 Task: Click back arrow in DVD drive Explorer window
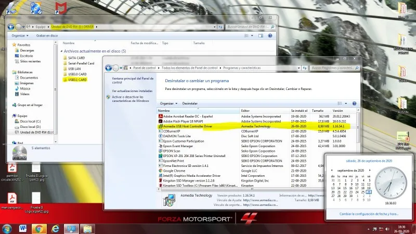coord(11,27)
